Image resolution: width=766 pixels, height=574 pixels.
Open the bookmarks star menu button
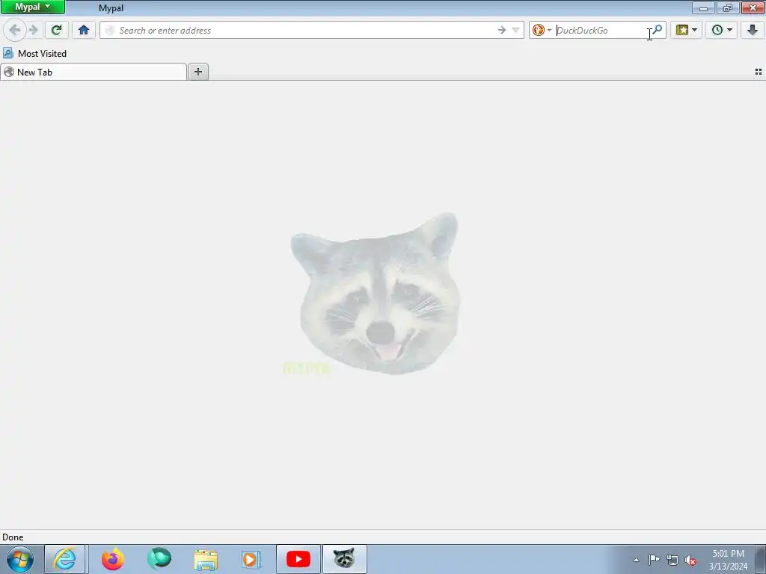682,30
